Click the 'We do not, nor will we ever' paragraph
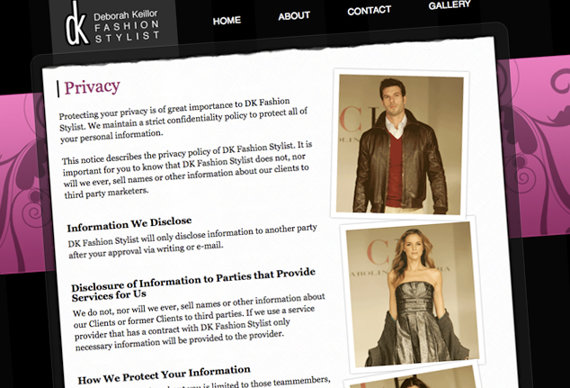 [200, 321]
